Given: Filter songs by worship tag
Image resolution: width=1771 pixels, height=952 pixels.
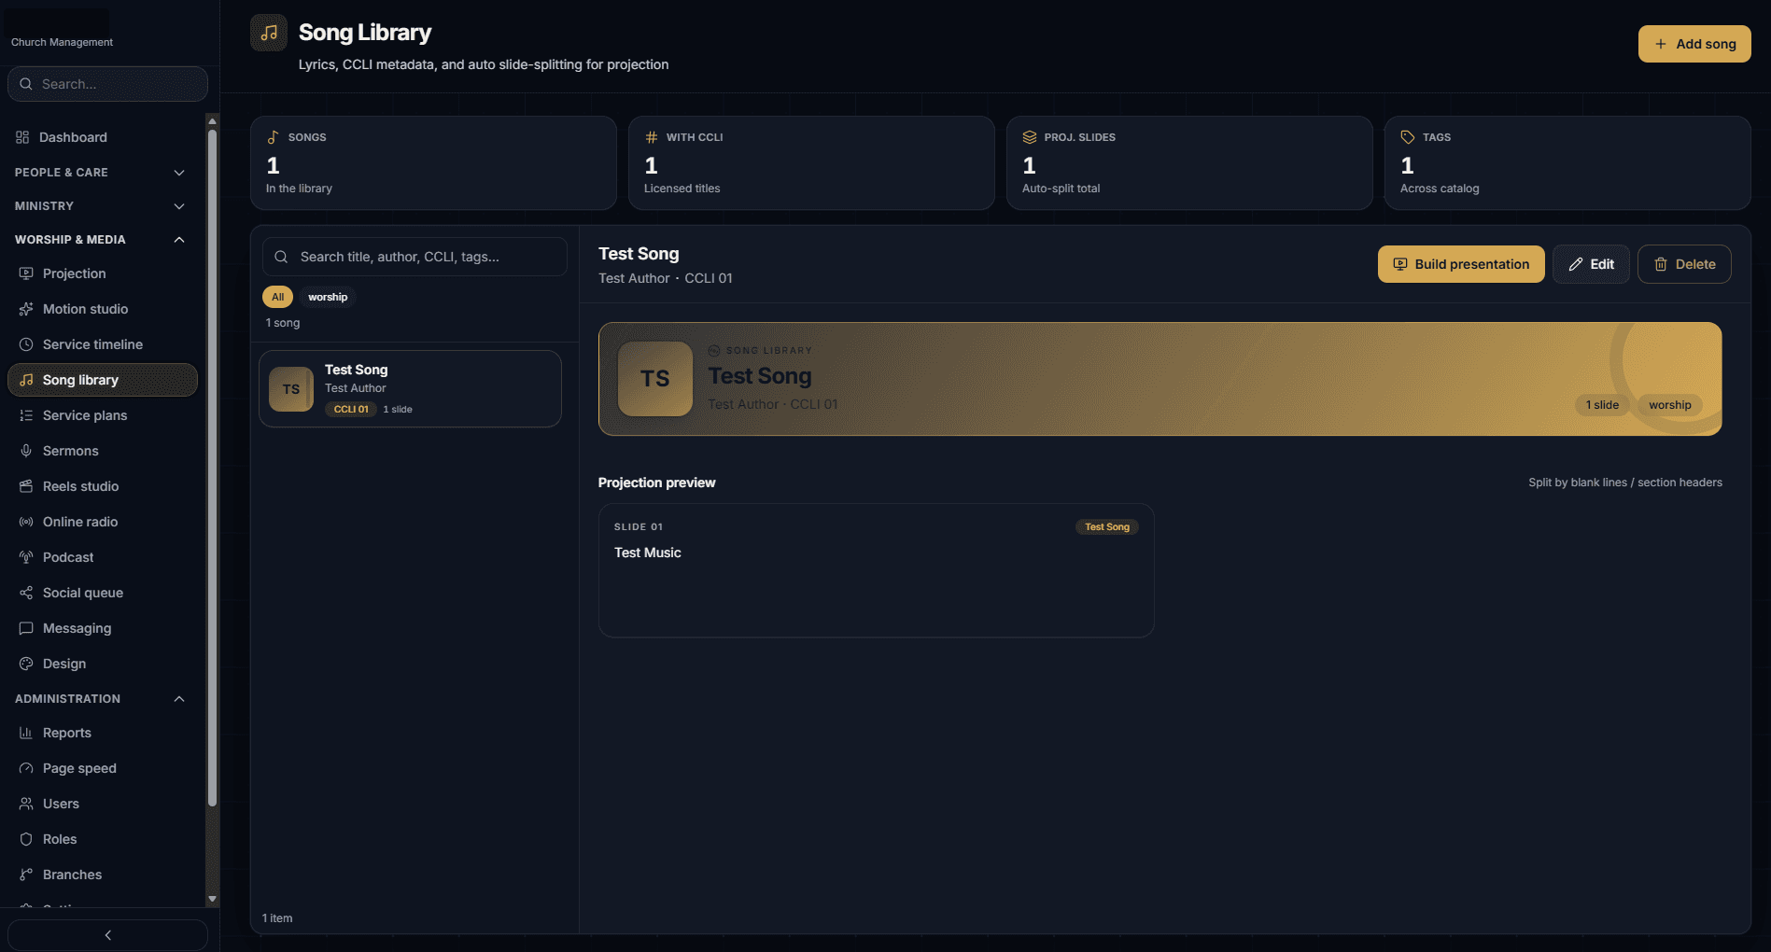Looking at the screenshot, I should (328, 297).
